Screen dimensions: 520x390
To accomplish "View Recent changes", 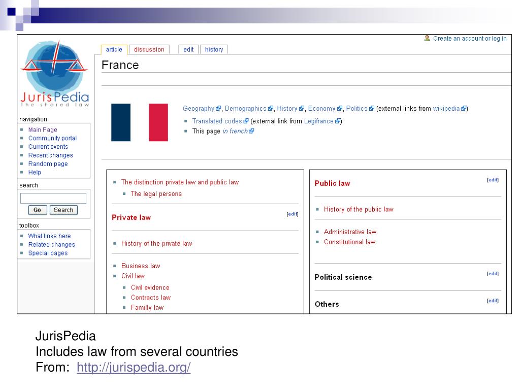I will pyautogui.click(x=51, y=155).
